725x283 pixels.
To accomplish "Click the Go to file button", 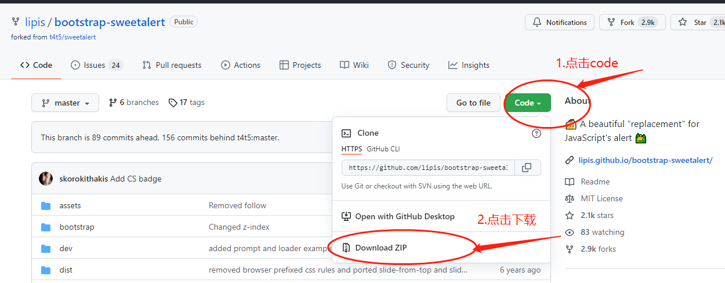I will [x=473, y=103].
